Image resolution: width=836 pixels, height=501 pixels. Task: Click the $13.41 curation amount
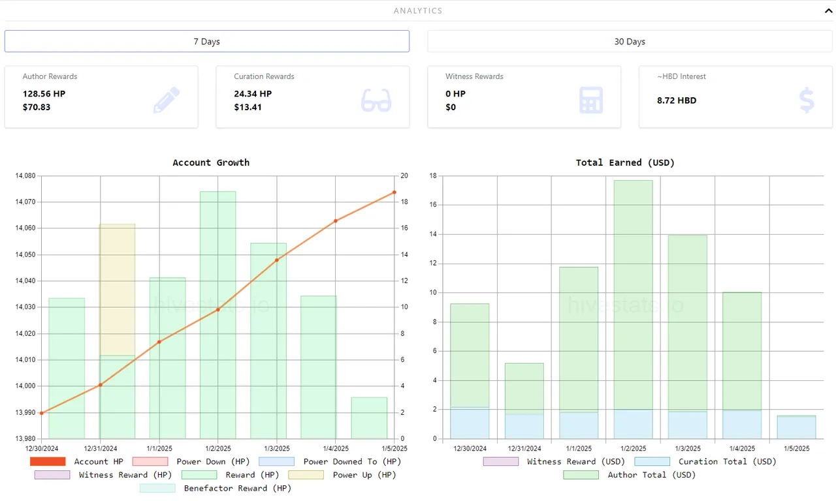[x=248, y=107]
